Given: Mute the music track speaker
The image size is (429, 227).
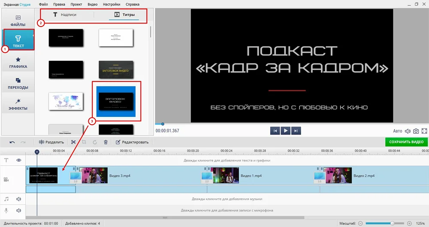Looking at the screenshot, I should click(x=18, y=199).
